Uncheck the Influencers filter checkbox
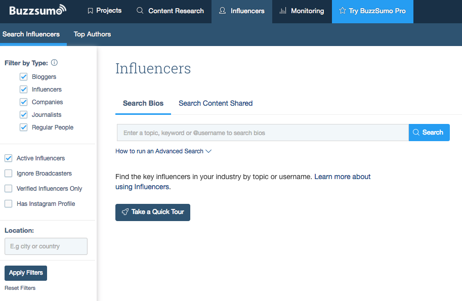462x301 pixels. [x=24, y=89]
